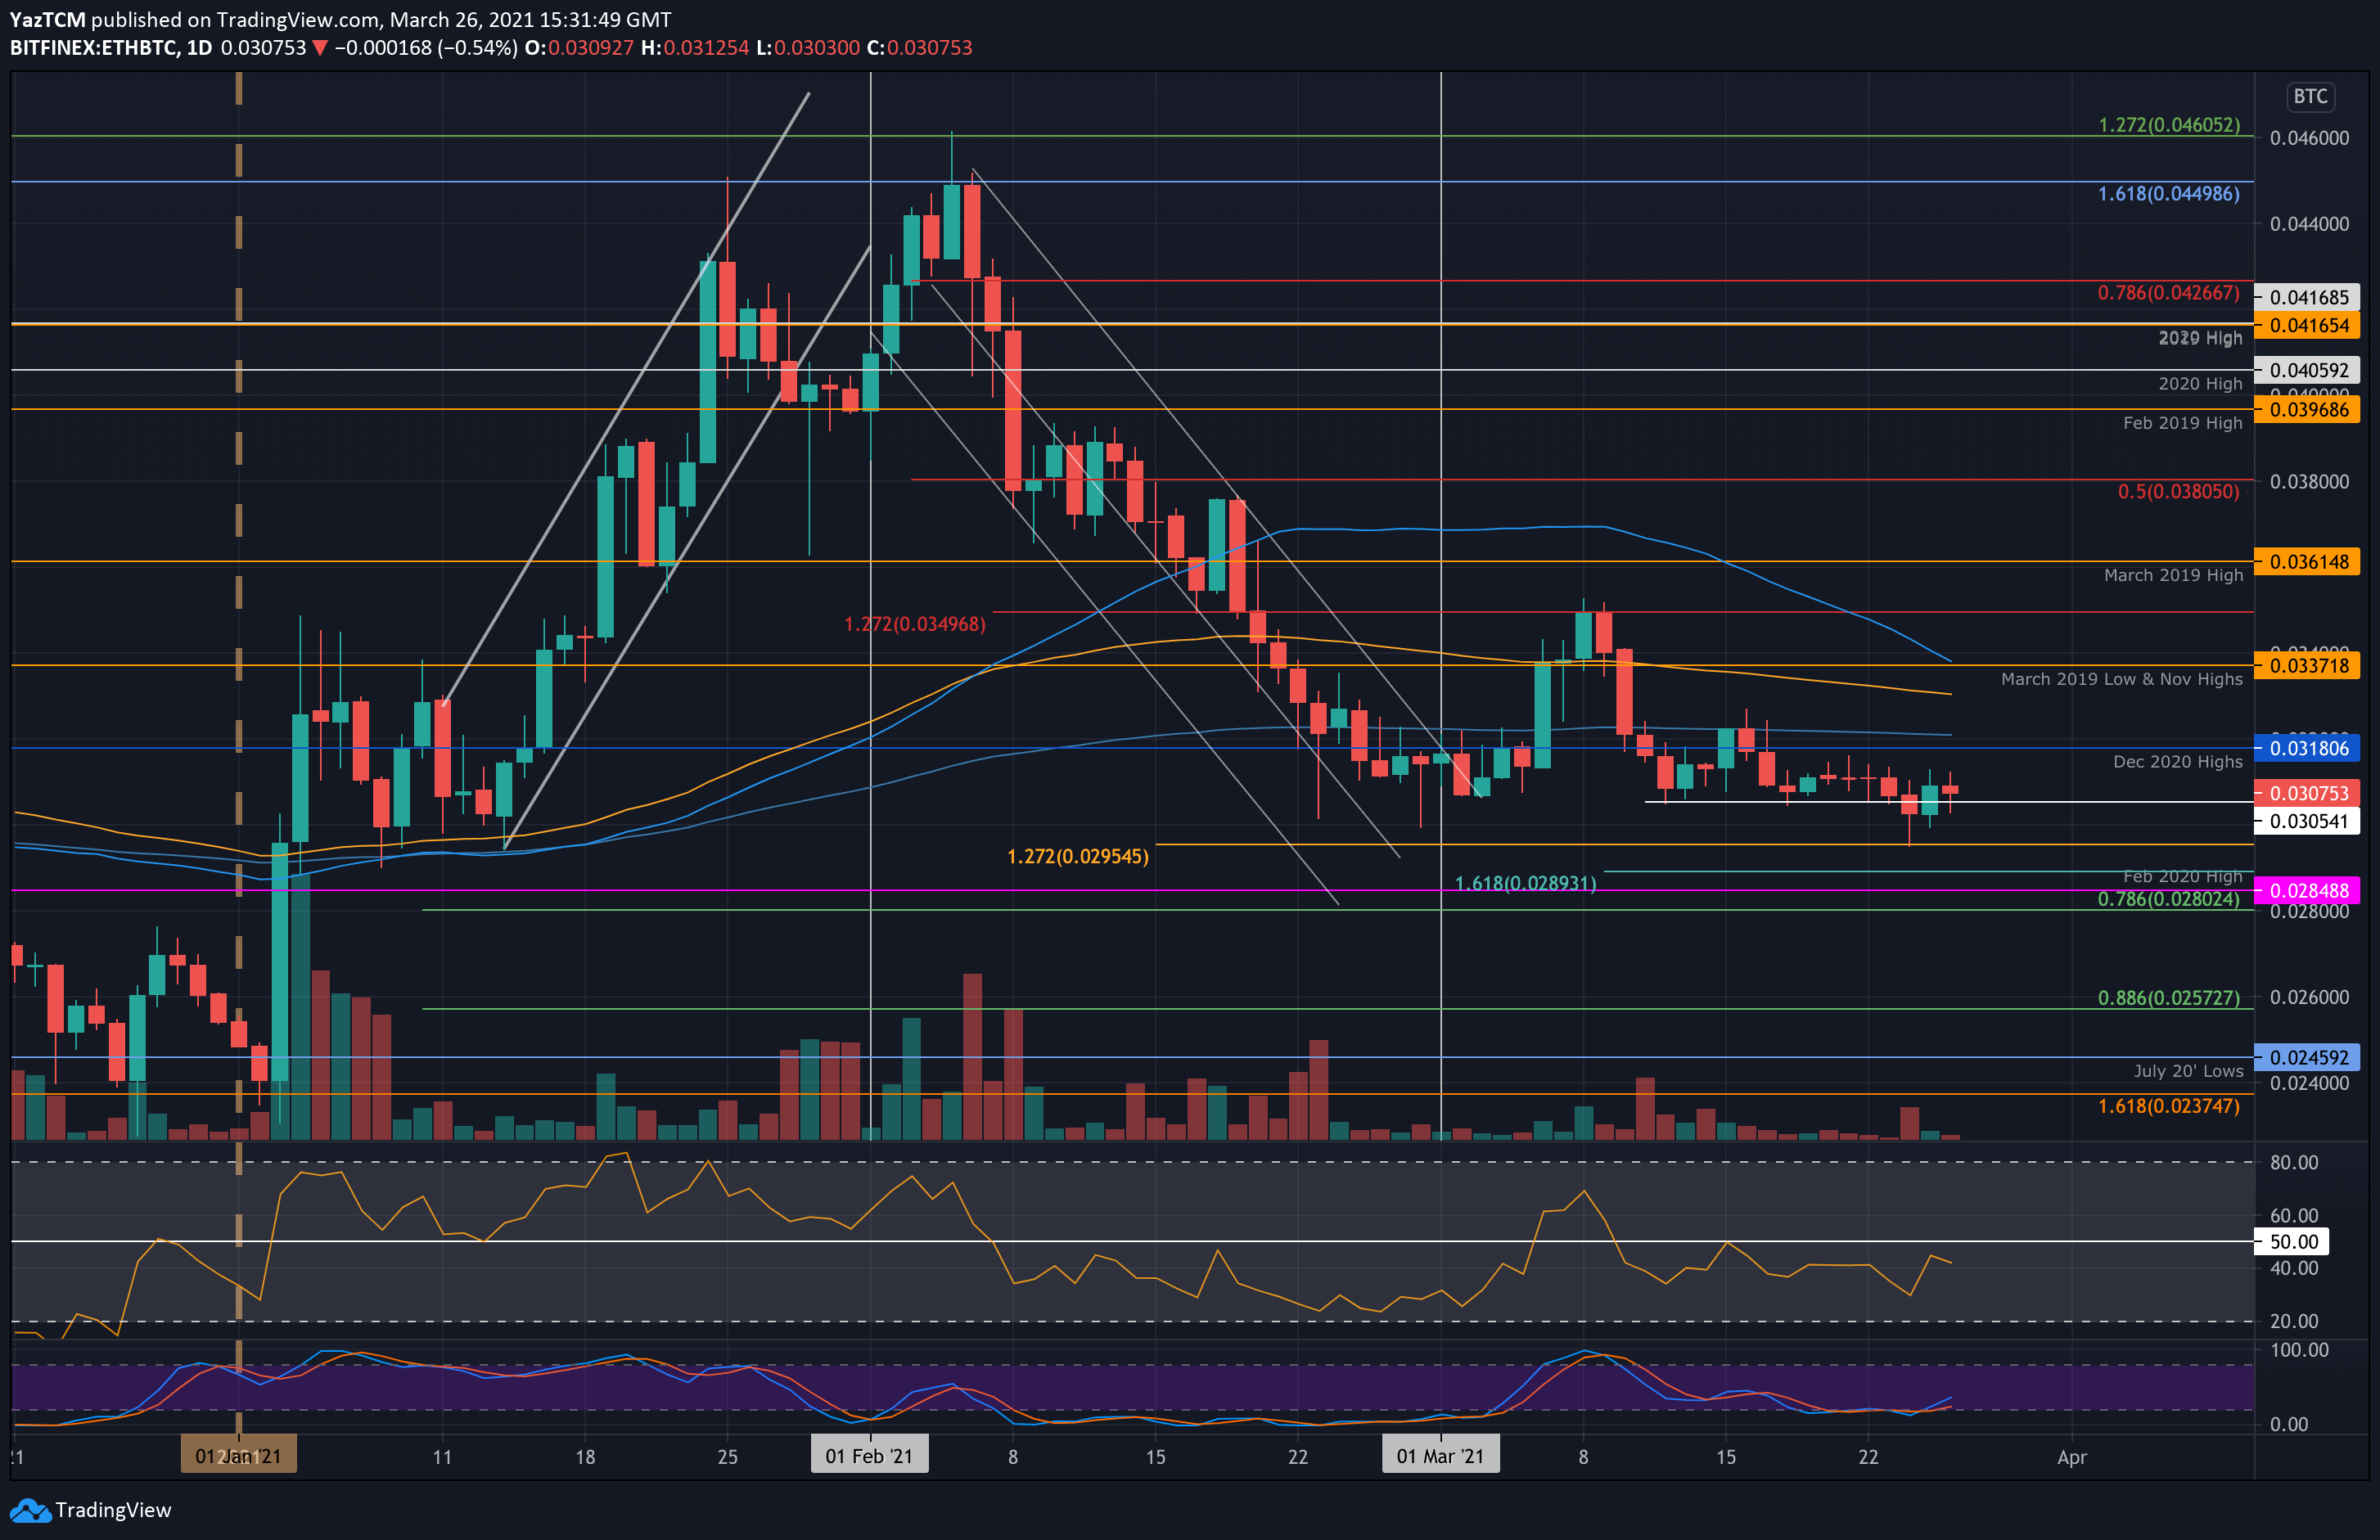Select the 0.786(0.028024) green Fibonacci label

click(2168, 899)
